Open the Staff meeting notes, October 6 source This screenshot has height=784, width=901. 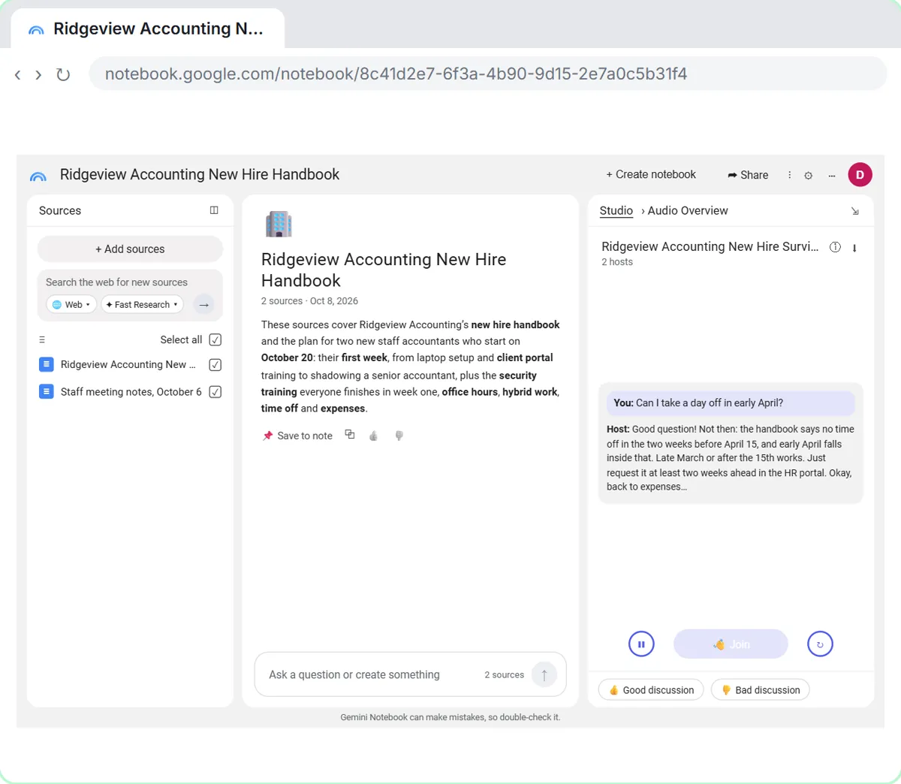click(x=131, y=391)
